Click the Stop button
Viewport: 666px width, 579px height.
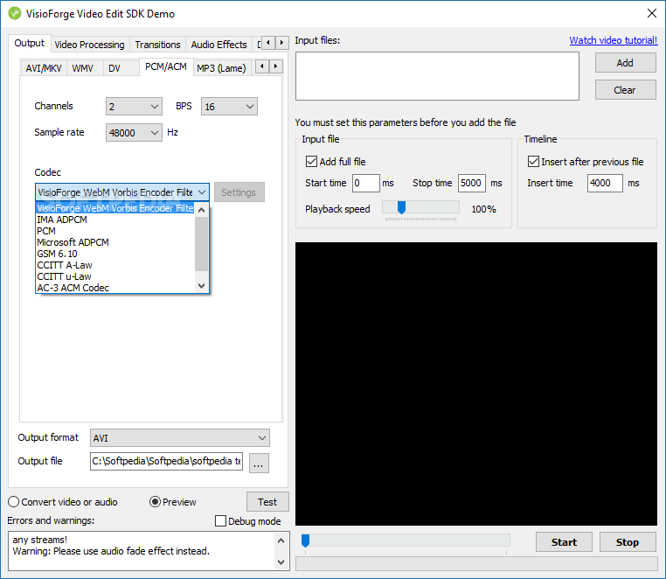628,542
